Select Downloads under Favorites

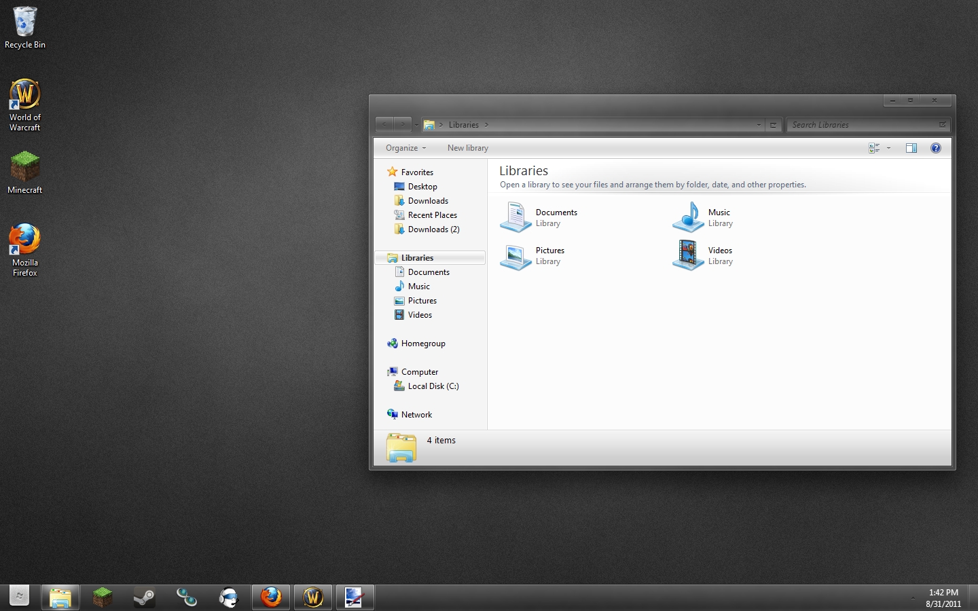[x=427, y=200]
